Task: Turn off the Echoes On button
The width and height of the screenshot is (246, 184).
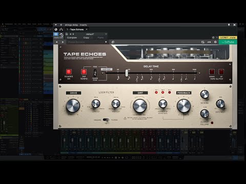Action: point(69,72)
